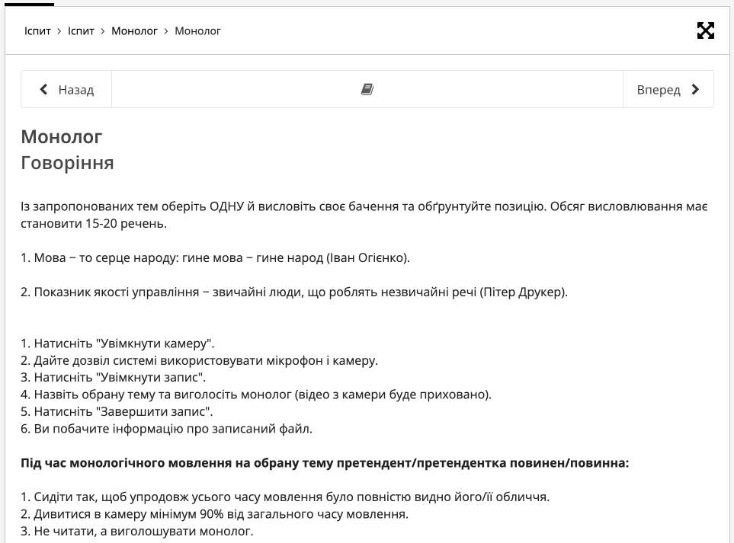The image size is (734, 543).
Task: Click the bold requirements heading about претендент/претендентка
Action: click(x=325, y=462)
